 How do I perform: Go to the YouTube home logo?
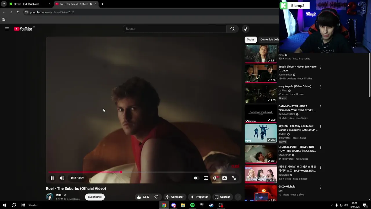coord(23,29)
